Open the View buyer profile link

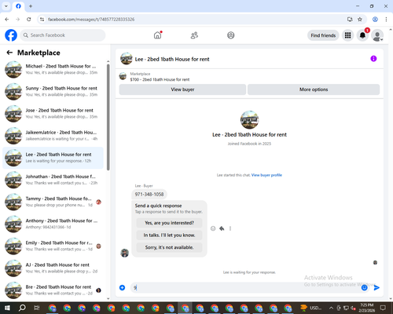[x=266, y=175]
